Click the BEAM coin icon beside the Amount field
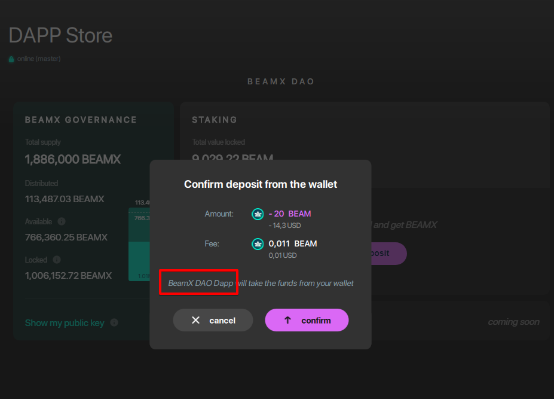Screen dimensions: 554x399 (257, 214)
